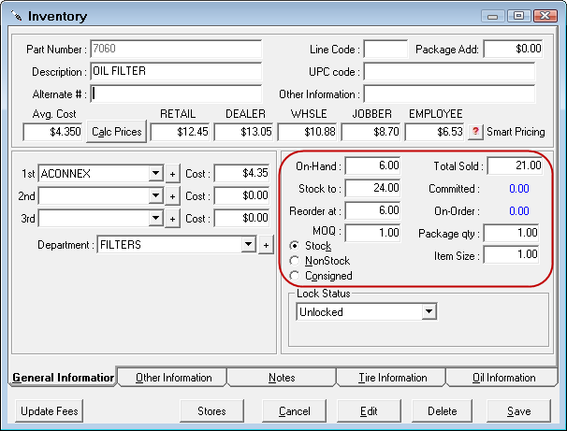Click the Inventory window title bar icon
Image resolution: width=567 pixels, height=431 pixels.
tap(16, 16)
